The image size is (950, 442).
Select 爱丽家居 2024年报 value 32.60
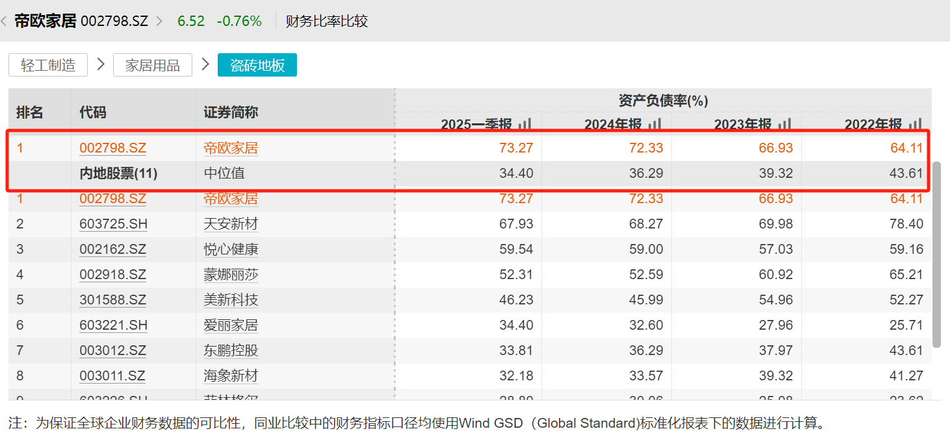pos(646,325)
